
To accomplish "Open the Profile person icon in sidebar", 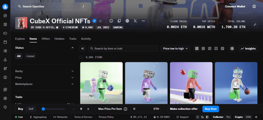I will click(5, 77).
